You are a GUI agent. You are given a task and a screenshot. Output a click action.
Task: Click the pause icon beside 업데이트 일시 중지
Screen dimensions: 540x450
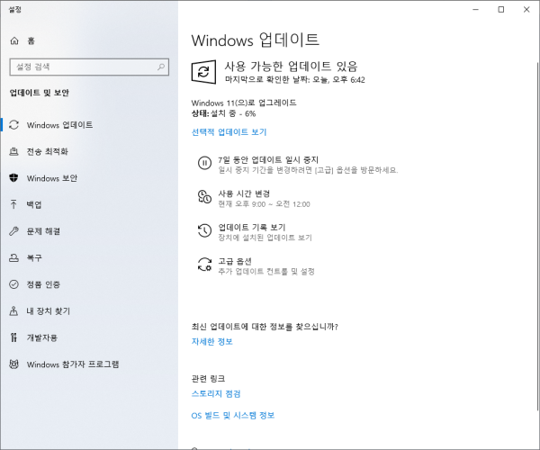204,163
